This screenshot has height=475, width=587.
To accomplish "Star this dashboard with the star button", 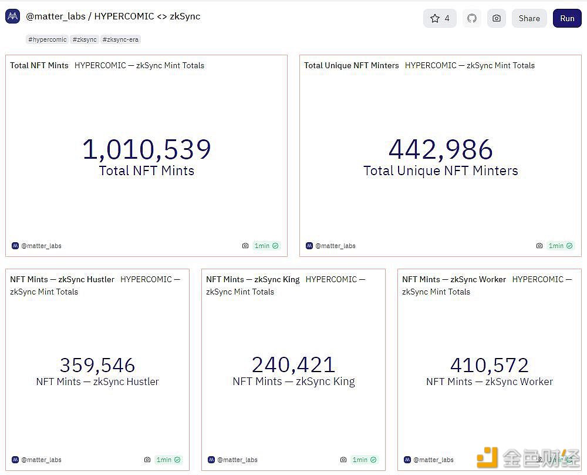I will click(x=440, y=18).
